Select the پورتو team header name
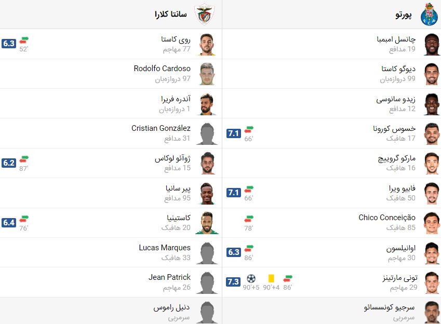 tap(404, 15)
